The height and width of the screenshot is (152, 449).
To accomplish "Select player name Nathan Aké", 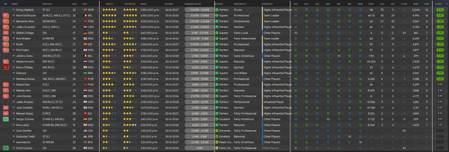I will tap(23, 91).
